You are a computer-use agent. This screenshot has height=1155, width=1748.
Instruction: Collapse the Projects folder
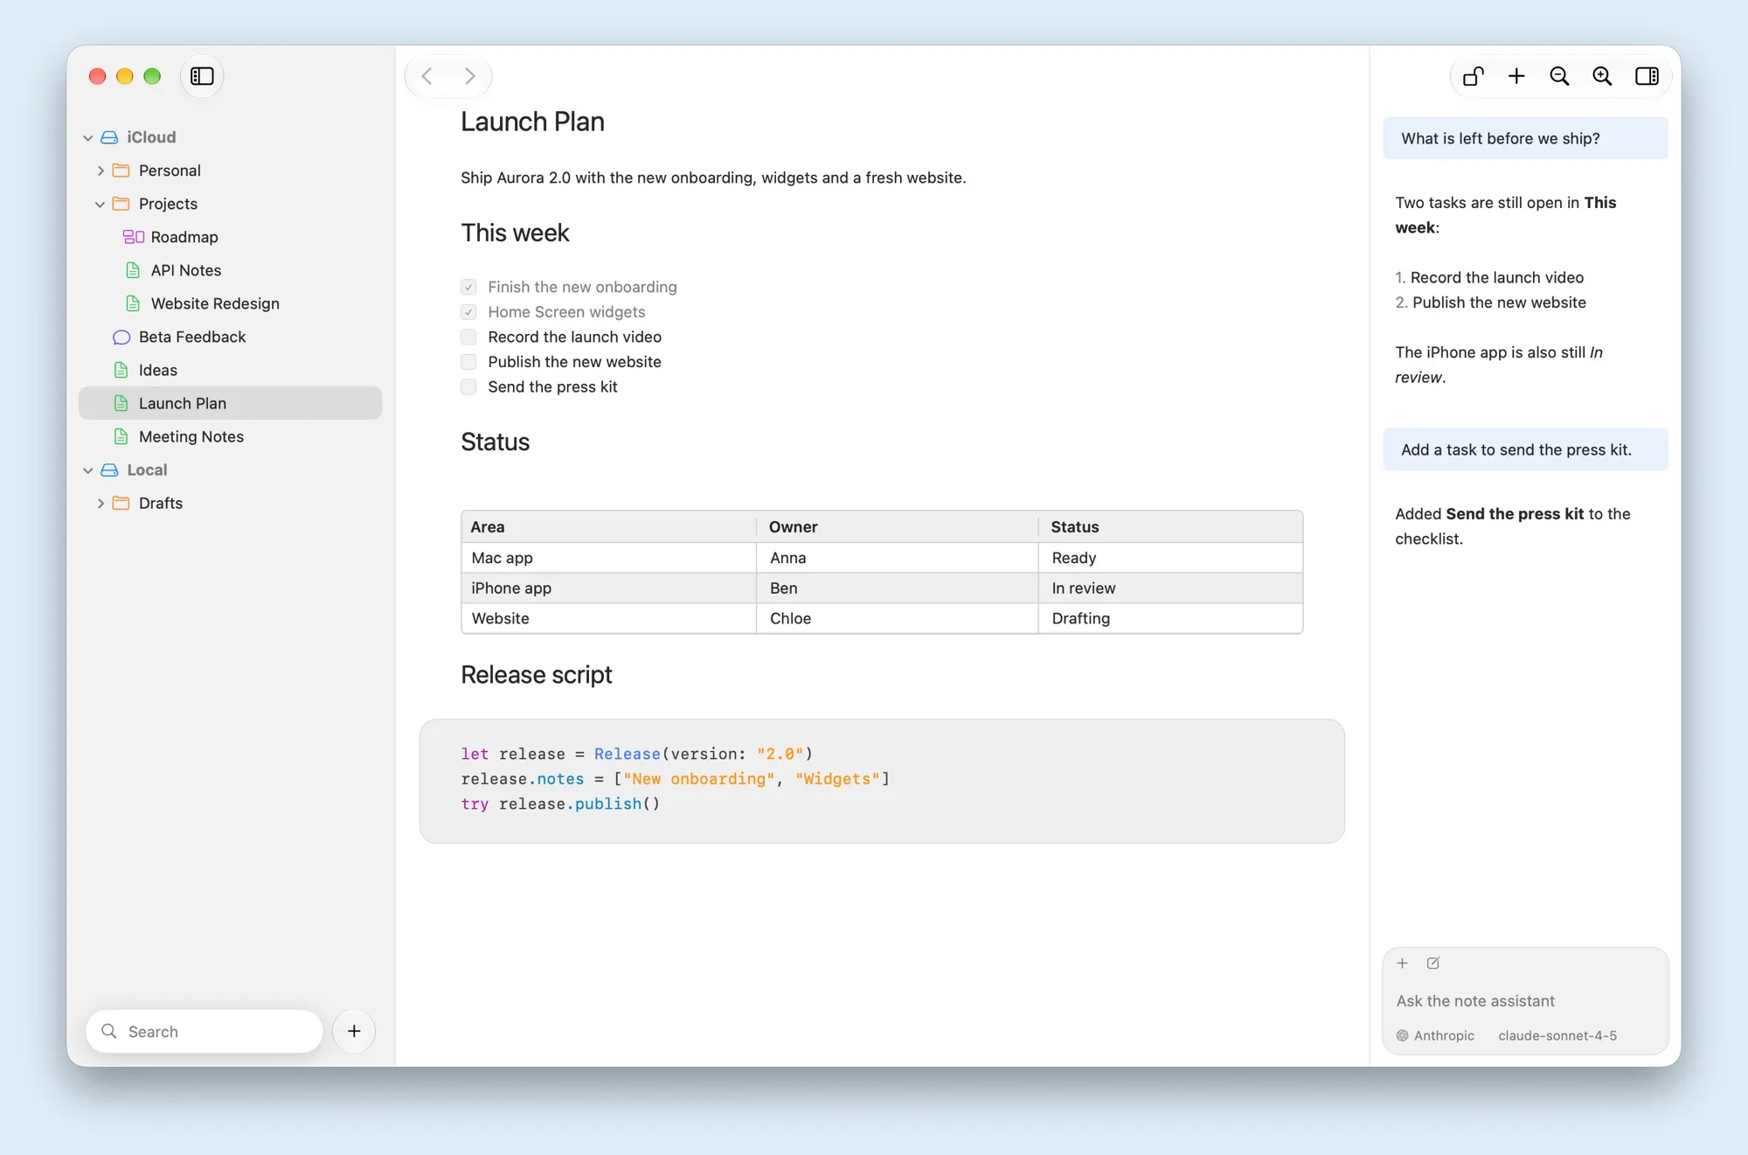click(101, 204)
